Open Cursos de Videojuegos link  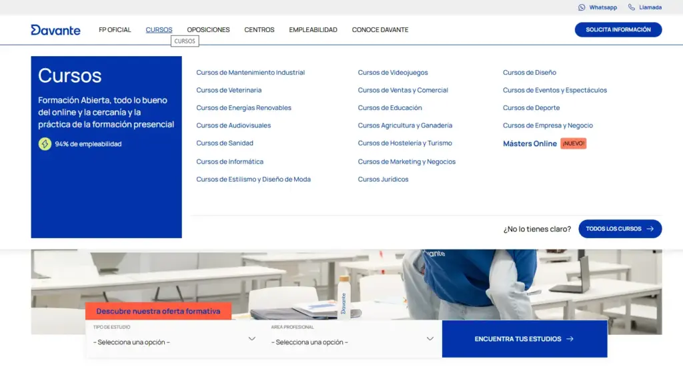(x=393, y=72)
